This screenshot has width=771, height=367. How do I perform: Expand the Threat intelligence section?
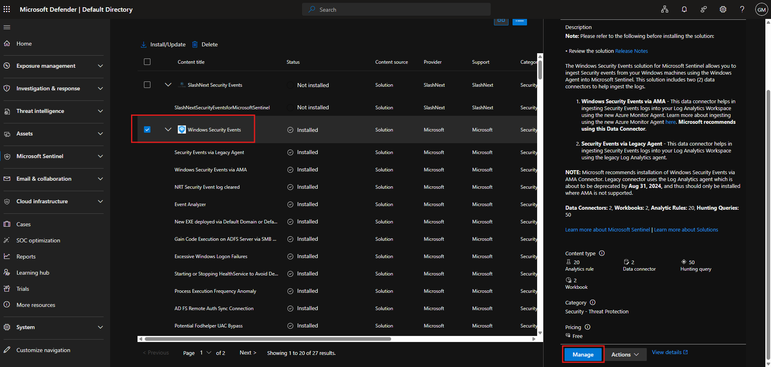coord(100,111)
